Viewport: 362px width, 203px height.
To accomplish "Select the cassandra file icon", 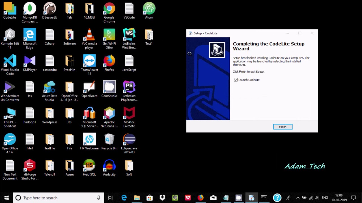I will coord(49,63).
